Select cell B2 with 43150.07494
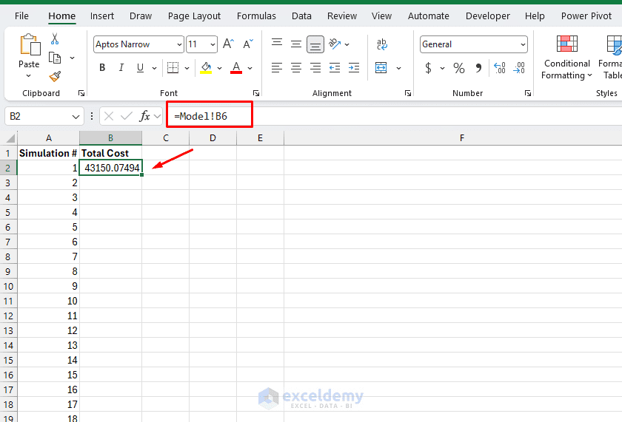The width and height of the screenshot is (622, 422). pyautogui.click(x=110, y=168)
